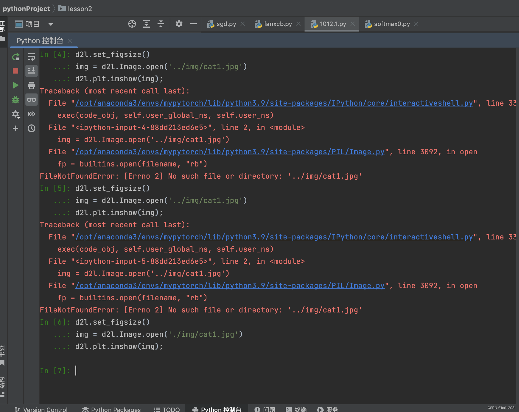Open the 项目 view dropdown arrow
The height and width of the screenshot is (412, 519).
coord(51,24)
